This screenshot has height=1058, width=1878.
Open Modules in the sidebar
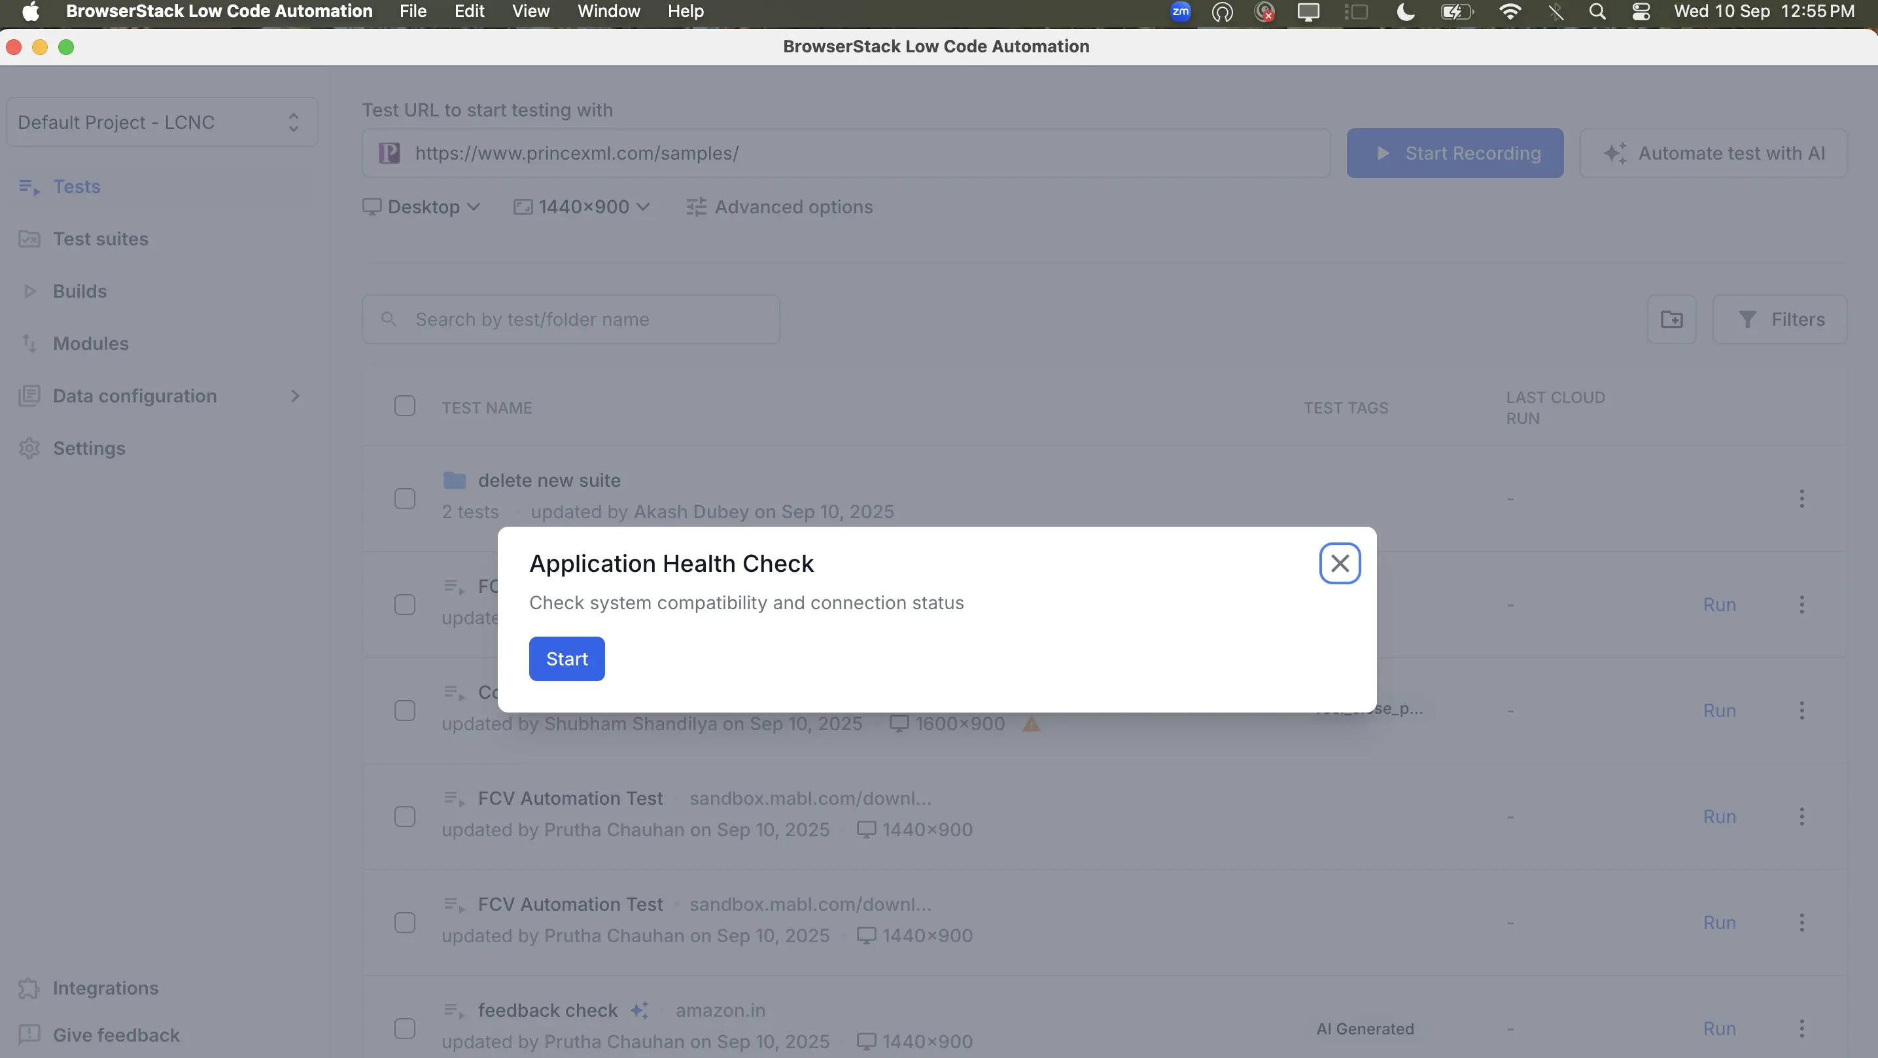tap(91, 344)
